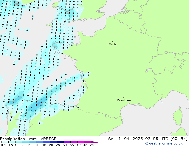Screen dimensions: 189x146
Task: Click the ARPEGE model name label
Action: [49, 139]
